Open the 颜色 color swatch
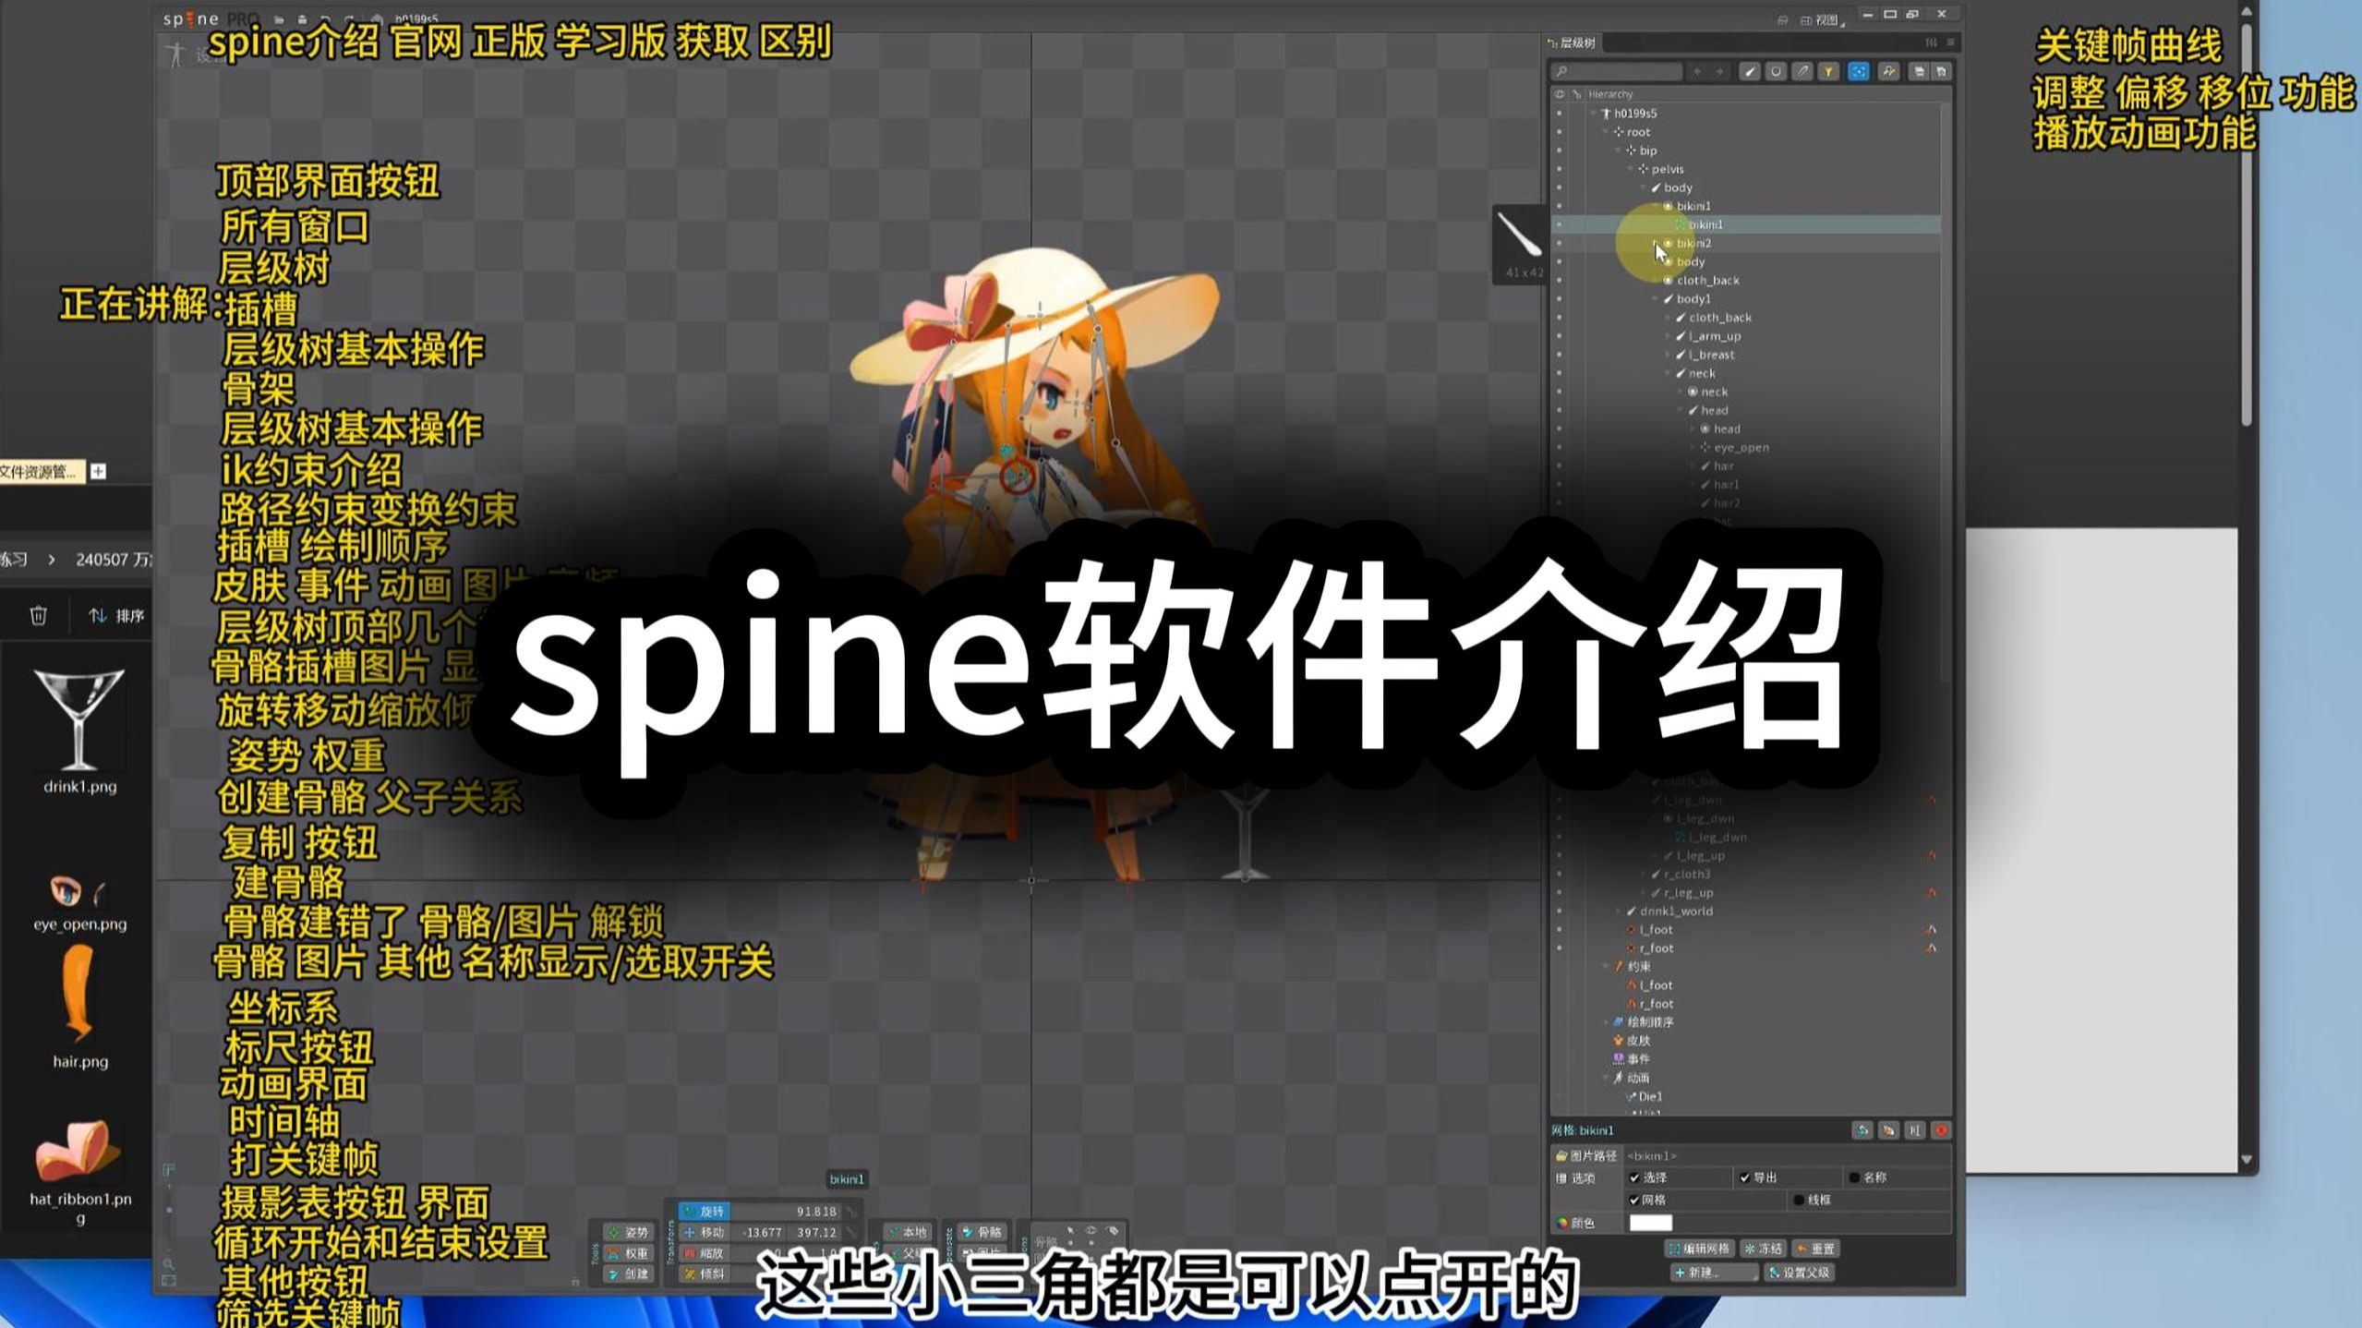The height and width of the screenshot is (1328, 2362). [x=1651, y=1223]
